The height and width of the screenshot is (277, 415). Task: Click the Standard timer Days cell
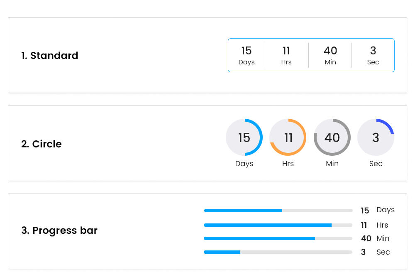[x=247, y=55]
